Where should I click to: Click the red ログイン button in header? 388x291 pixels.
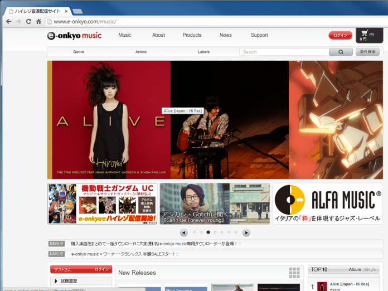coord(340,35)
